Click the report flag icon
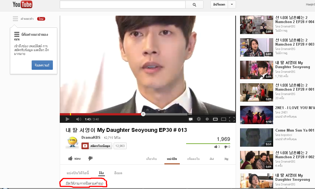Viewport: 315px width, 189px height. pyautogui.click(x=226, y=159)
